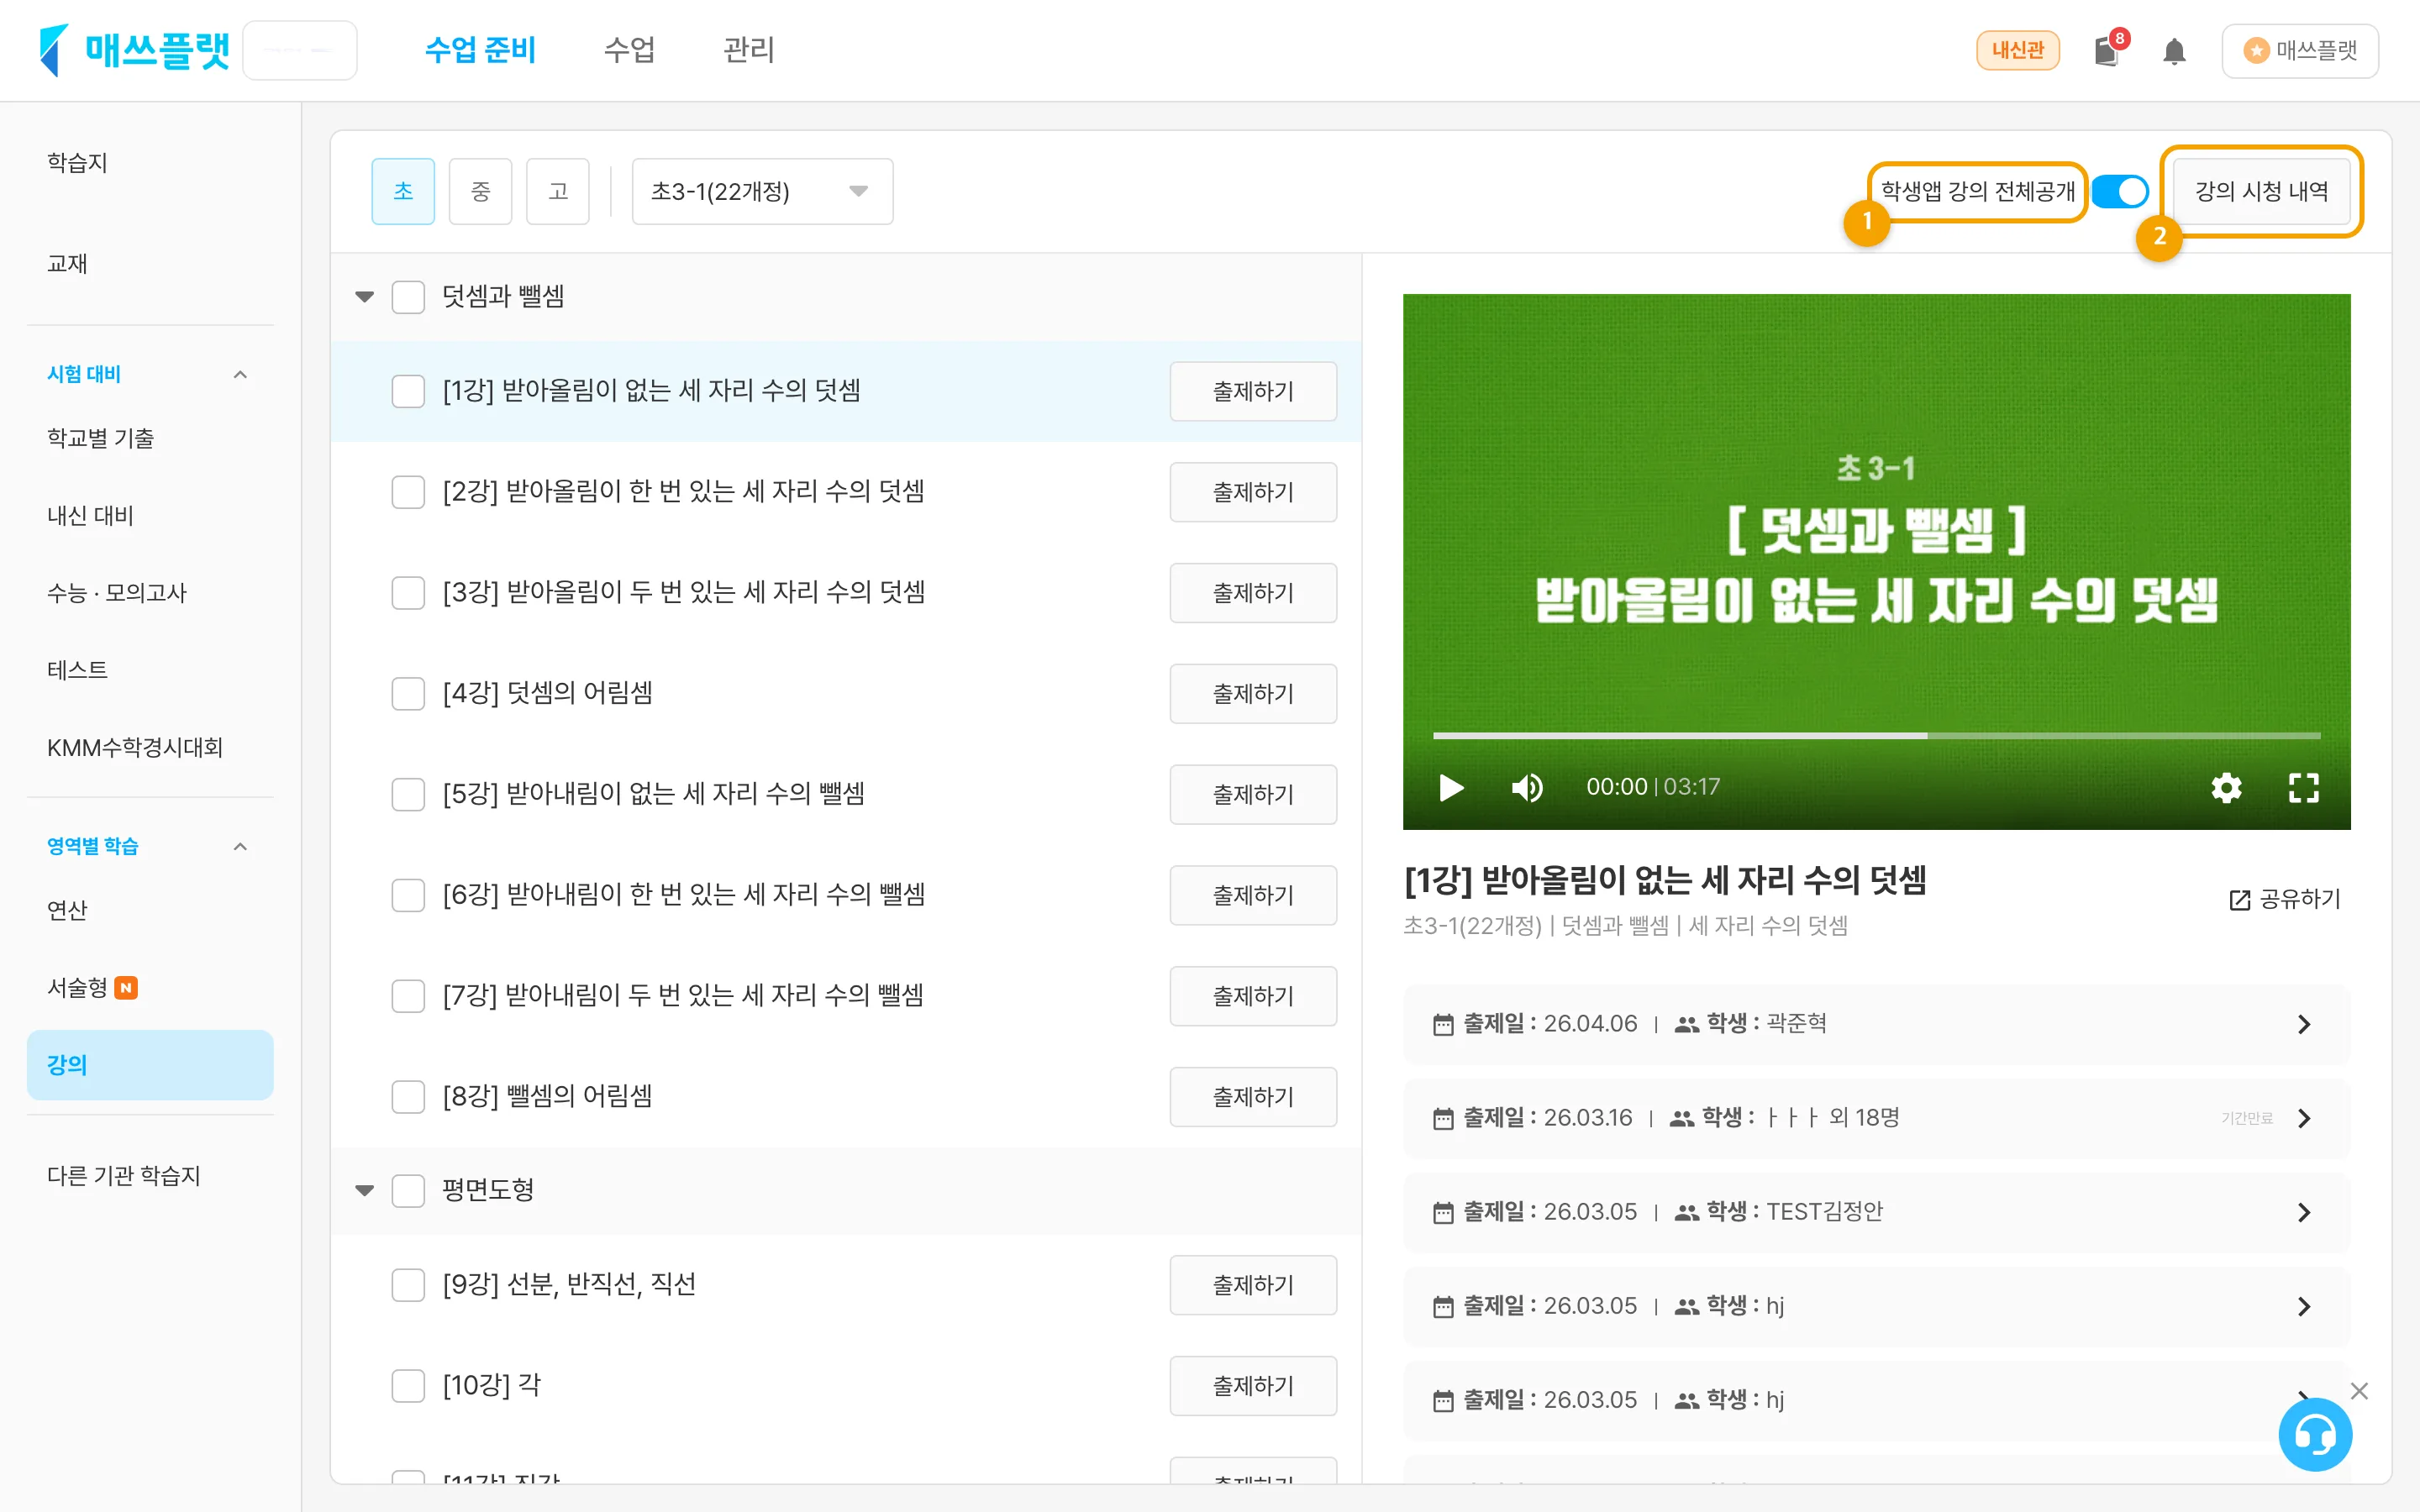Select the 중 school level tab

click(x=480, y=191)
